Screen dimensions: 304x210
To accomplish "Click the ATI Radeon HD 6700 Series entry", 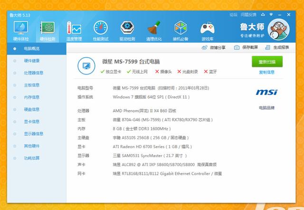I will [152, 147].
